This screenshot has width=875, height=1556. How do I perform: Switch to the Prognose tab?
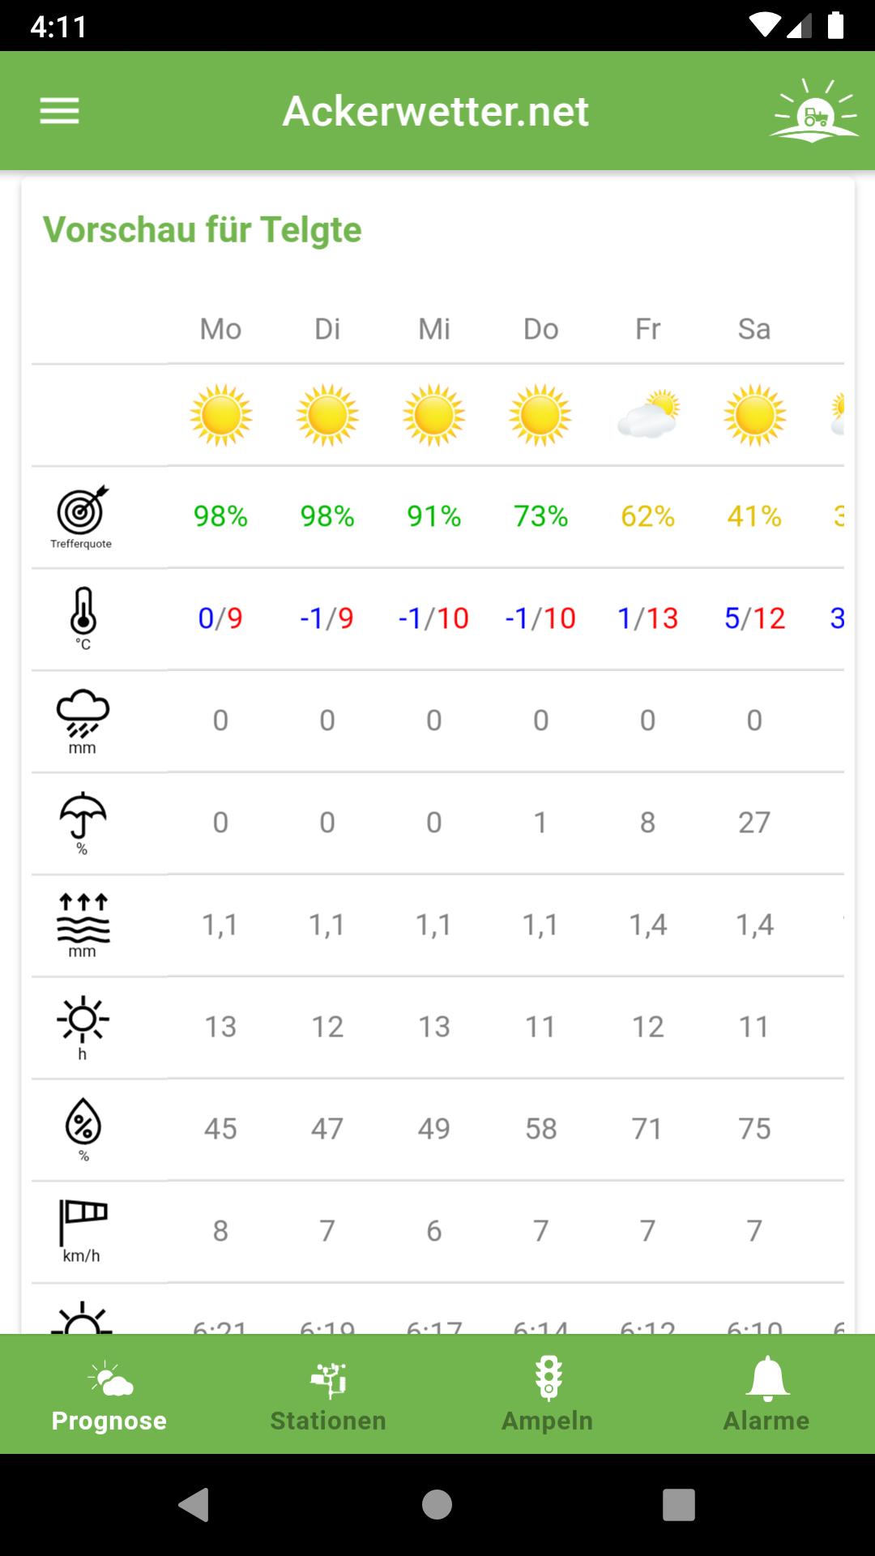click(109, 1394)
